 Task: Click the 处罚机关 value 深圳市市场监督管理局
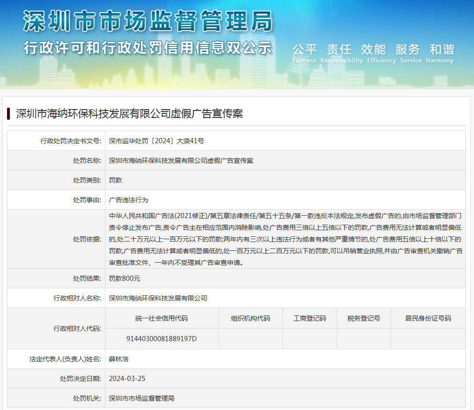pos(141,398)
